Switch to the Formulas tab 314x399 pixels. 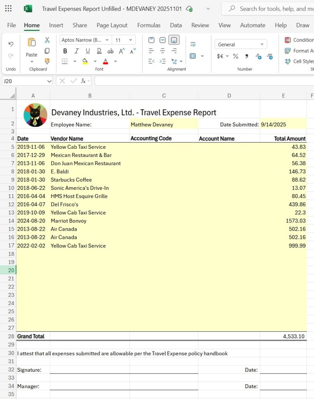pyautogui.click(x=149, y=25)
